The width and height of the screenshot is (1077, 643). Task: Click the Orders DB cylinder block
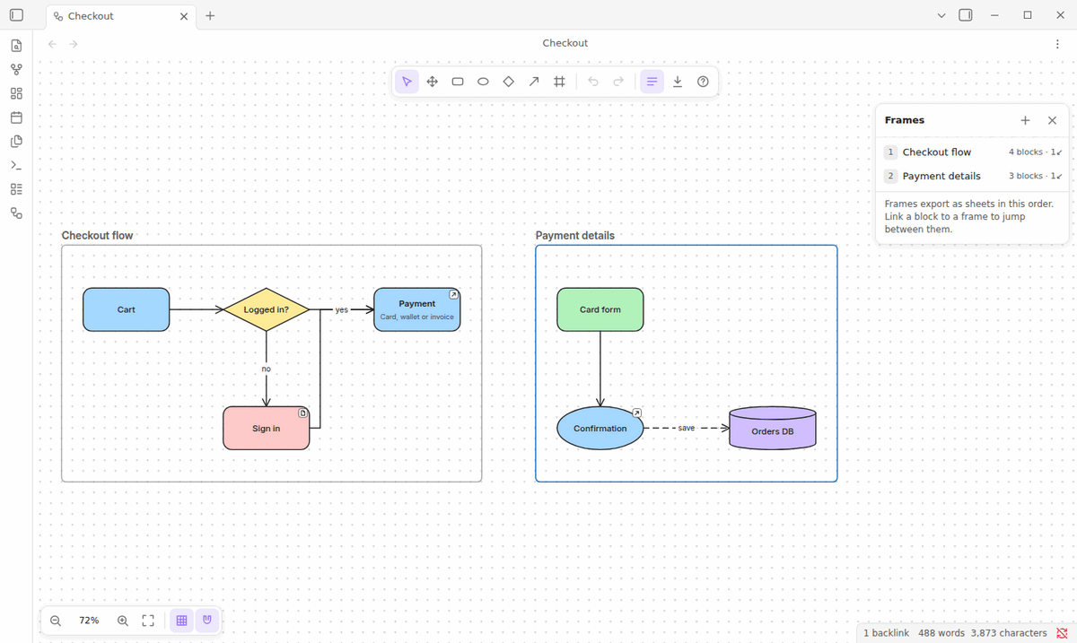773,428
